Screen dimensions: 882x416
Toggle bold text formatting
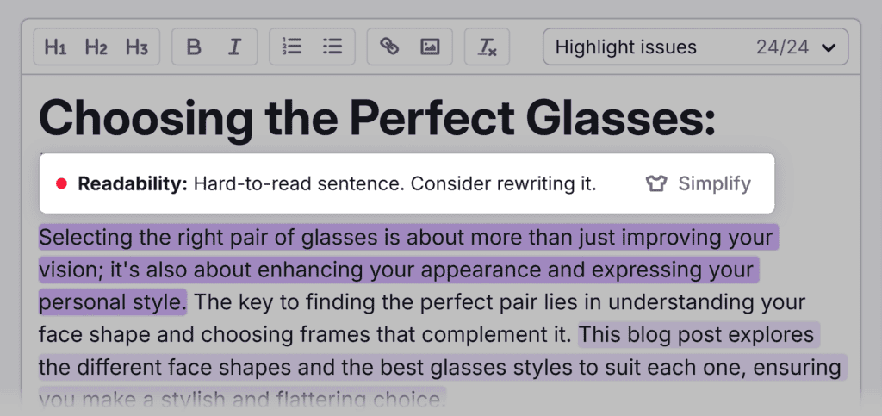pyautogui.click(x=194, y=47)
